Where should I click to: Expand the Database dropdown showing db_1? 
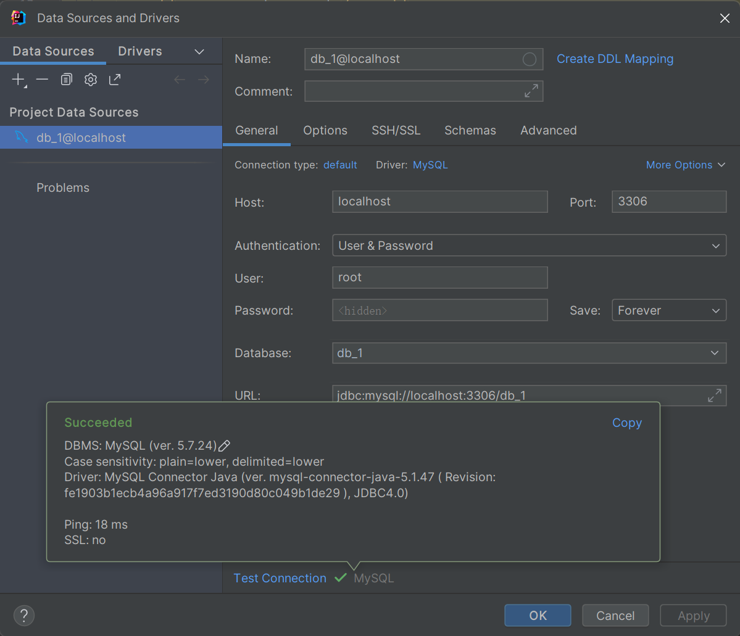pos(529,353)
